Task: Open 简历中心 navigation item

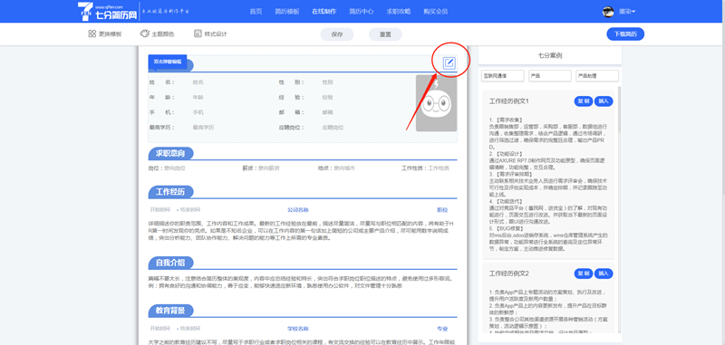Action: 361,12
